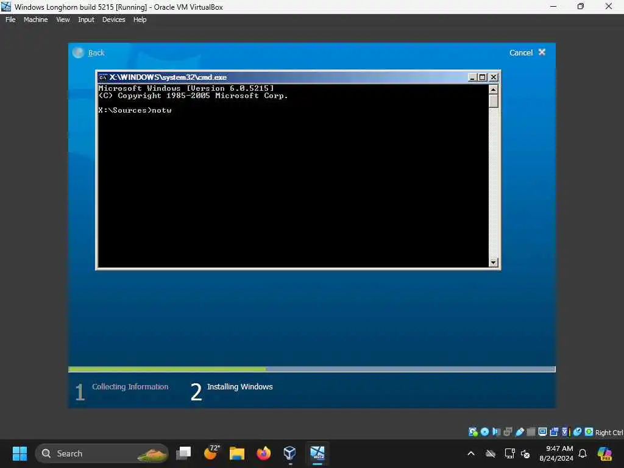Click cmd scrollbar down arrow
This screenshot has height=468, width=624.
click(x=494, y=262)
